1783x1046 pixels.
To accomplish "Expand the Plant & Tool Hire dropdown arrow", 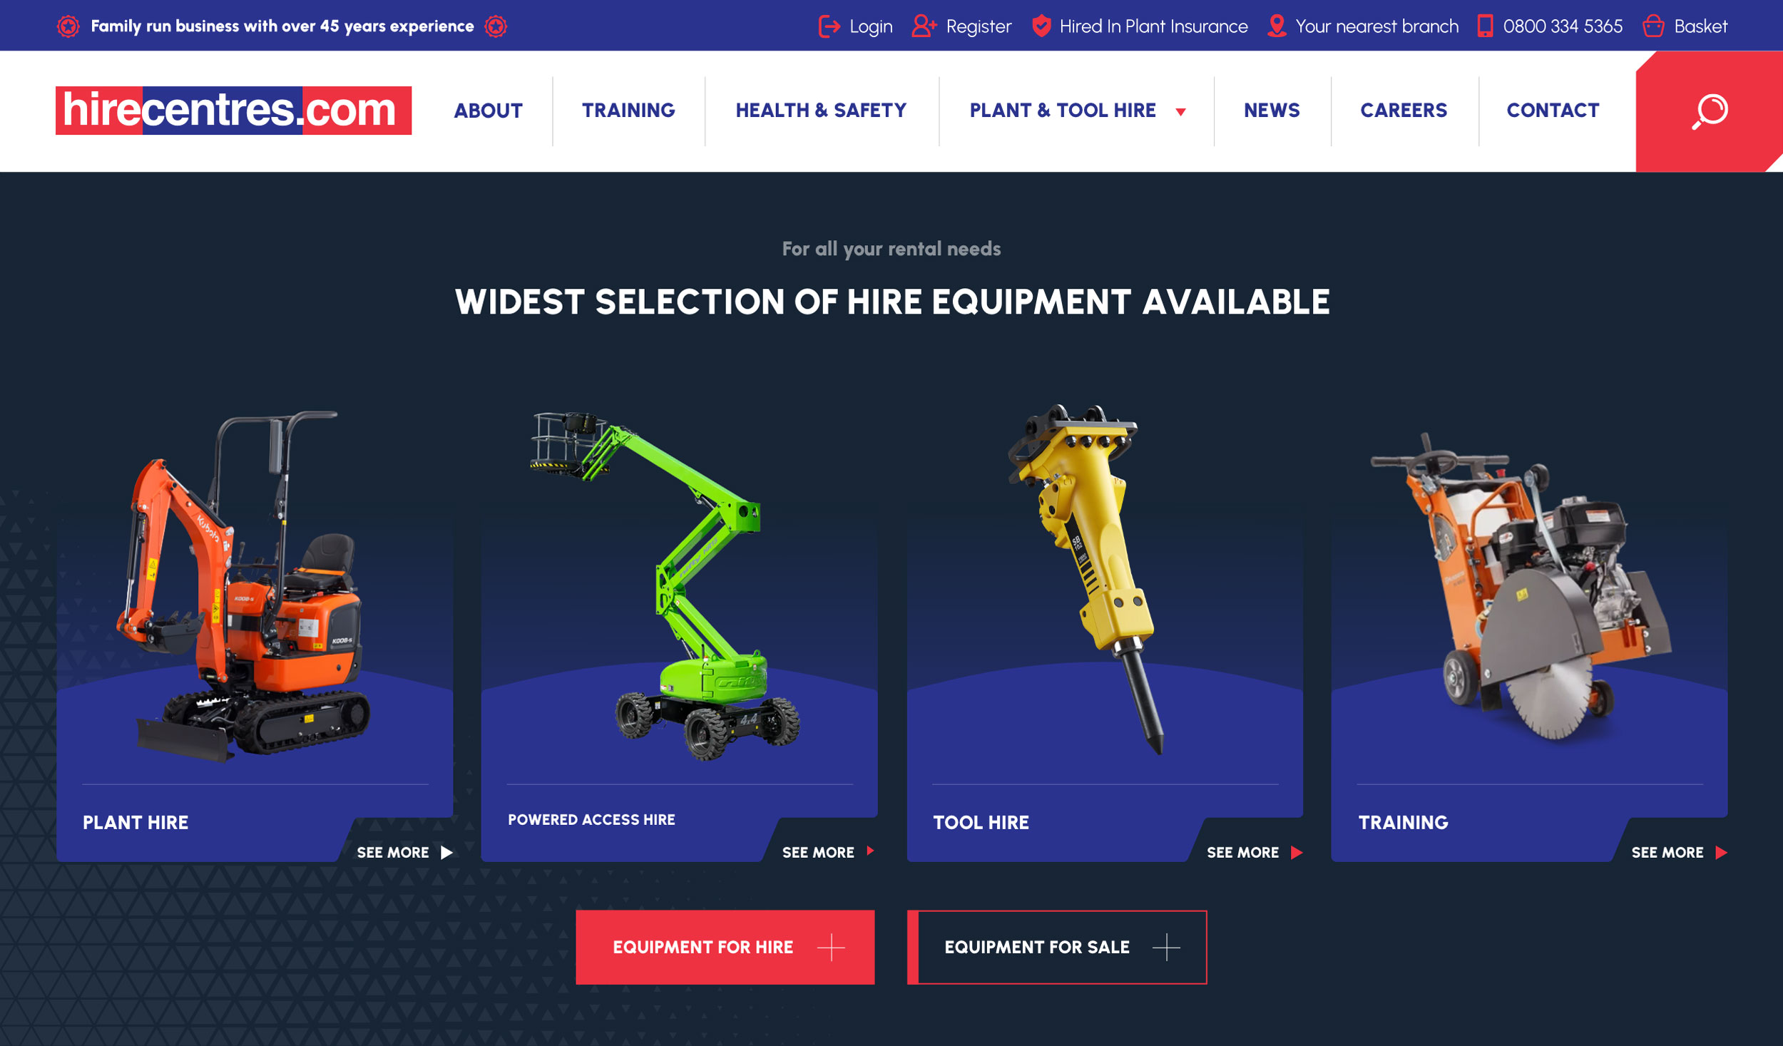I will 1180,112.
